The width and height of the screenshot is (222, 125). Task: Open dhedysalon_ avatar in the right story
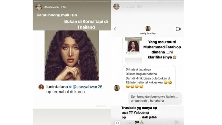[117, 7]
